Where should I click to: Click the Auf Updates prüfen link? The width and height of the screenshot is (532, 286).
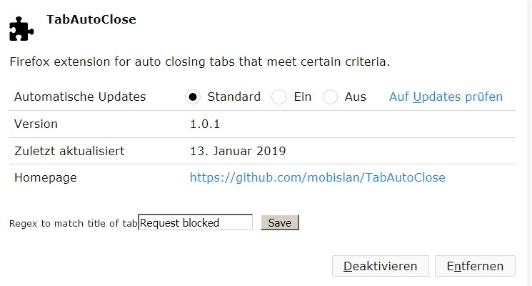[446, 97]
